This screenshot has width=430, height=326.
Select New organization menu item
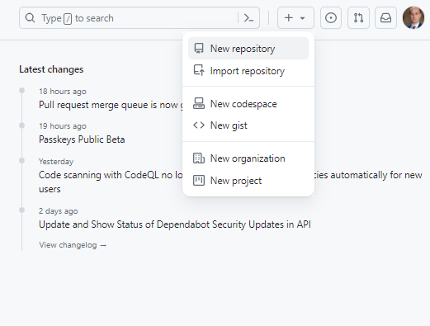tap(248, 158)
